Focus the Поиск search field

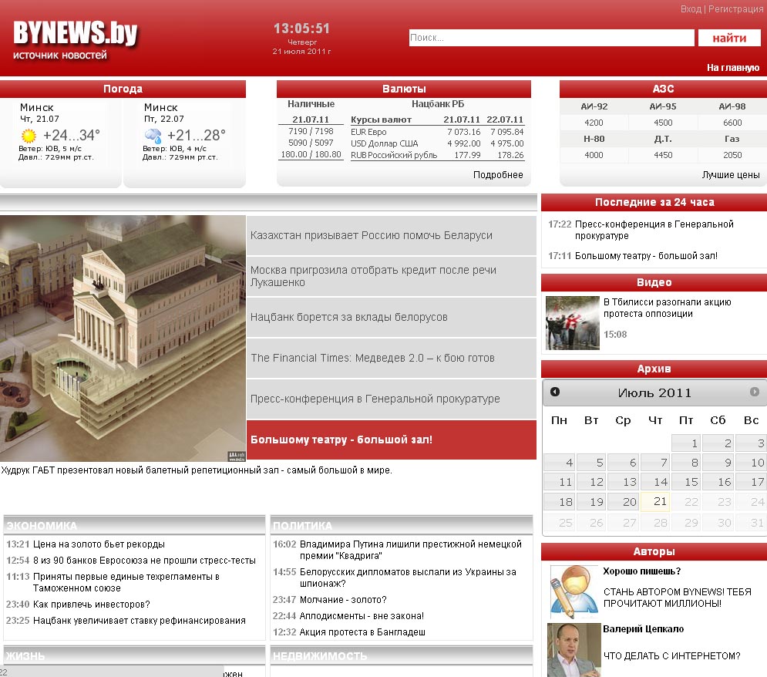(551, 38)
